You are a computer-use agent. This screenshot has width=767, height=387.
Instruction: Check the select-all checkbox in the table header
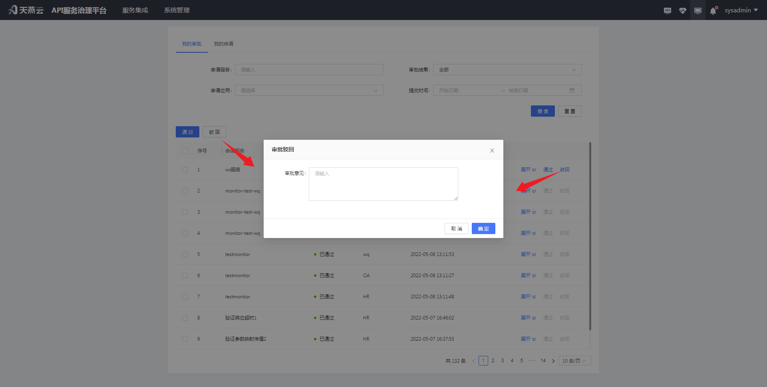pos(185,151)
